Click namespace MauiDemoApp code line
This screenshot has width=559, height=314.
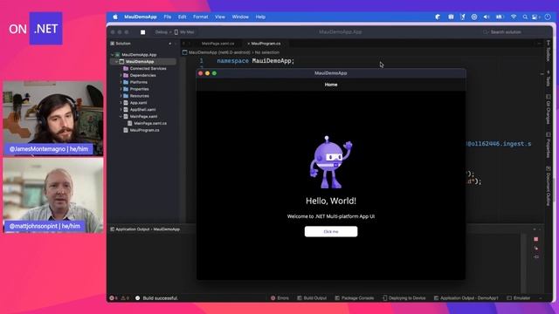tap(256, 61)
